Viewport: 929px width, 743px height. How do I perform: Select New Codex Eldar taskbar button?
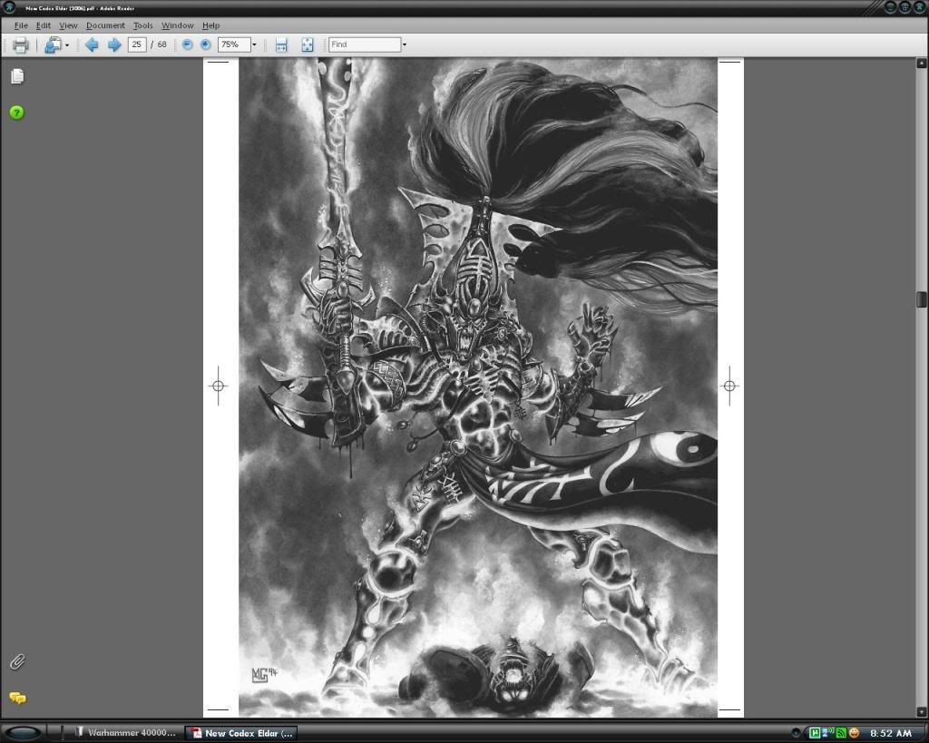(241, 733)
